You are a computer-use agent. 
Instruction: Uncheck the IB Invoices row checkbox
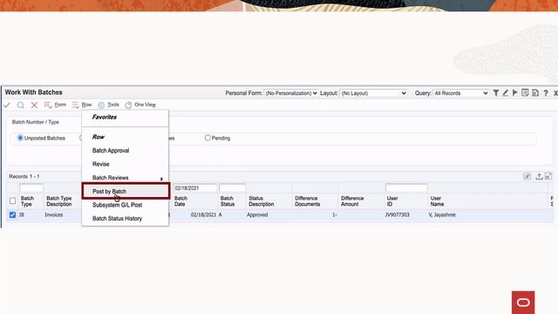[12, 215]
